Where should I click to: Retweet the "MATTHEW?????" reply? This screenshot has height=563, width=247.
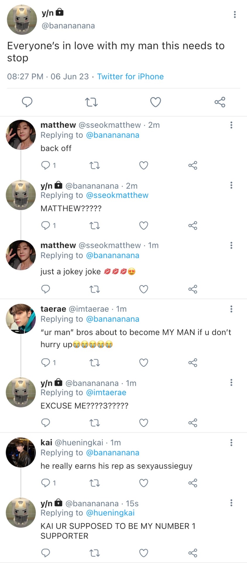pos(94,225)
